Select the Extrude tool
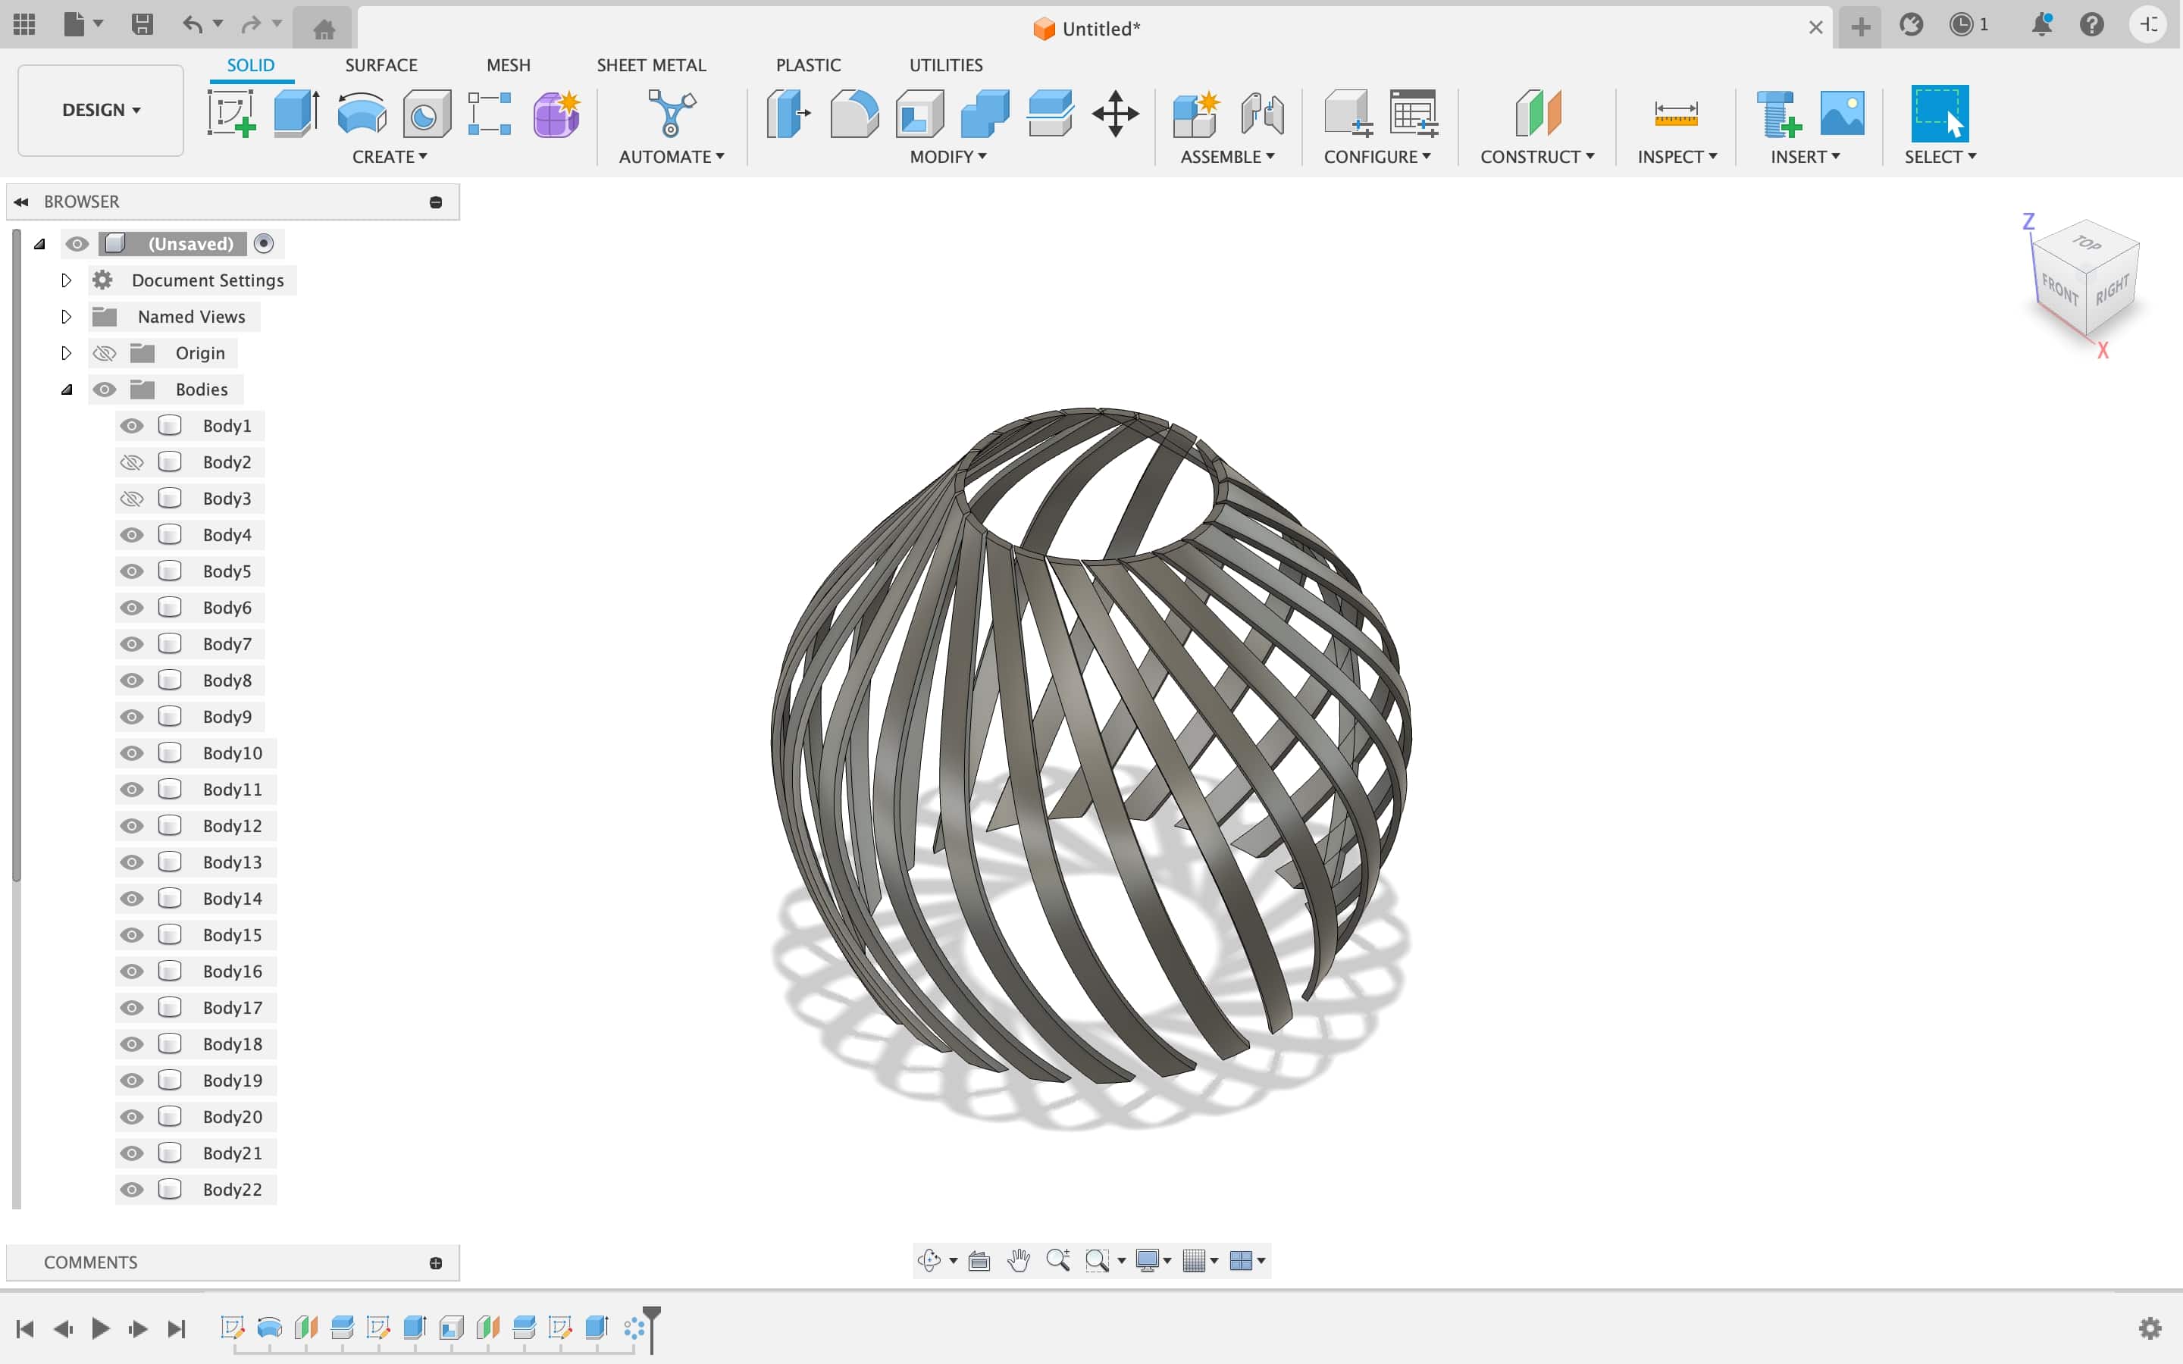The width and height of the screenshot is (2183, 1364). click(x=297, y=114)
